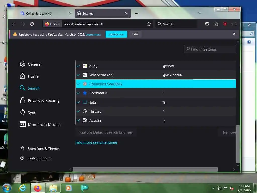Focus the toolbar Search box
This screenshot has width=257, height=193.
[176, 24]
